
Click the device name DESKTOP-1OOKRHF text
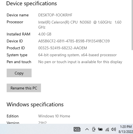(x=55, y=15)
